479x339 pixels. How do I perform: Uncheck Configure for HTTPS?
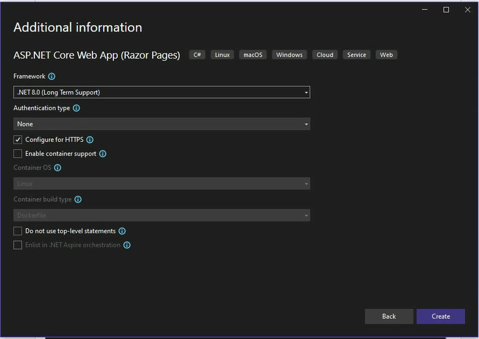point(17,140)
